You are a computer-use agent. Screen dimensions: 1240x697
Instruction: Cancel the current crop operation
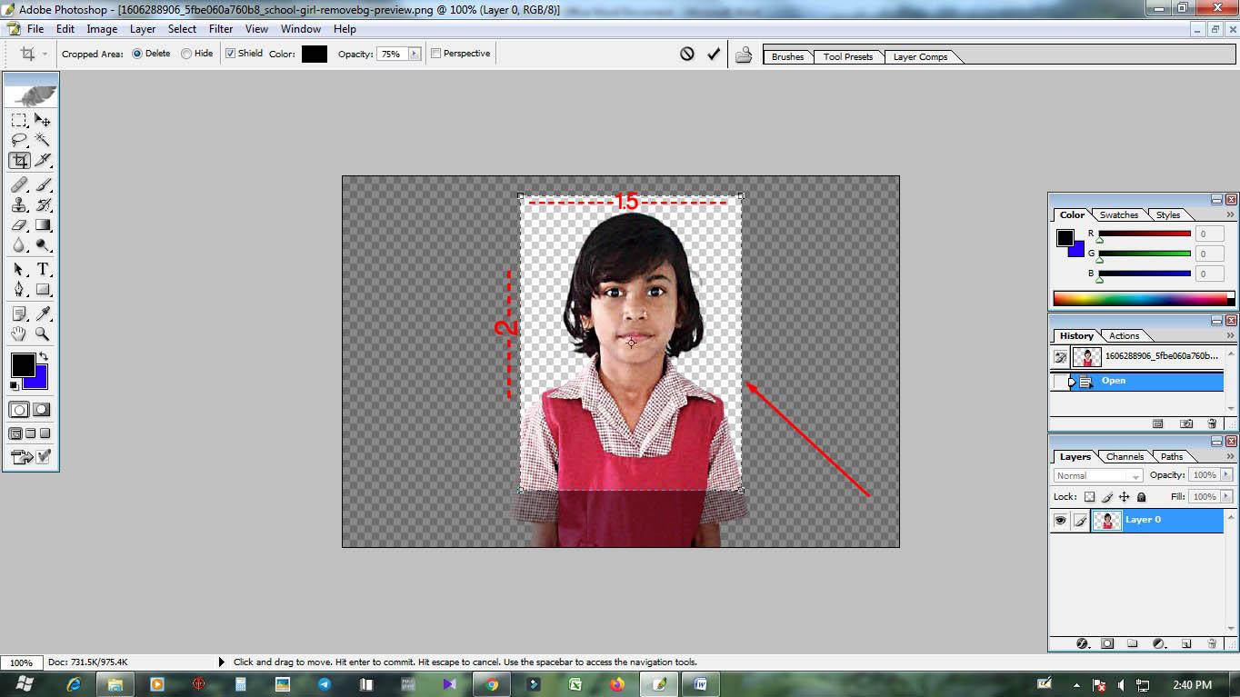(687, 54)
